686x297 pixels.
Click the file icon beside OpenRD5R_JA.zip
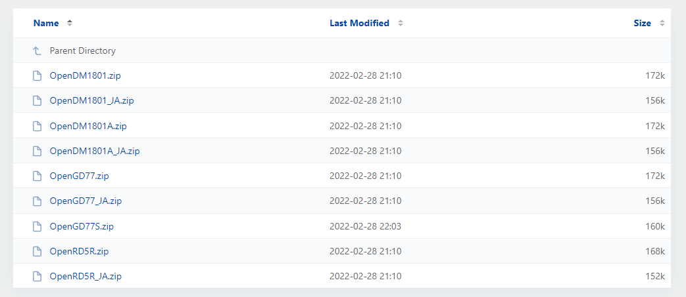click(x=37, y=276)
